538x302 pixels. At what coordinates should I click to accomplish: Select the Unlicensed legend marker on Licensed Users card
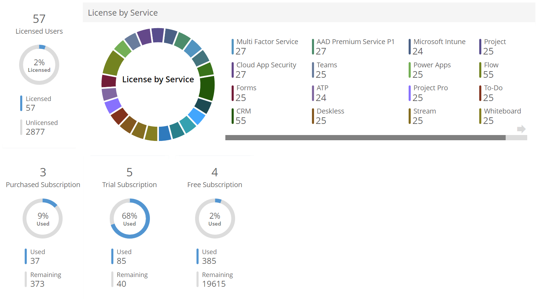click(22, 127)
